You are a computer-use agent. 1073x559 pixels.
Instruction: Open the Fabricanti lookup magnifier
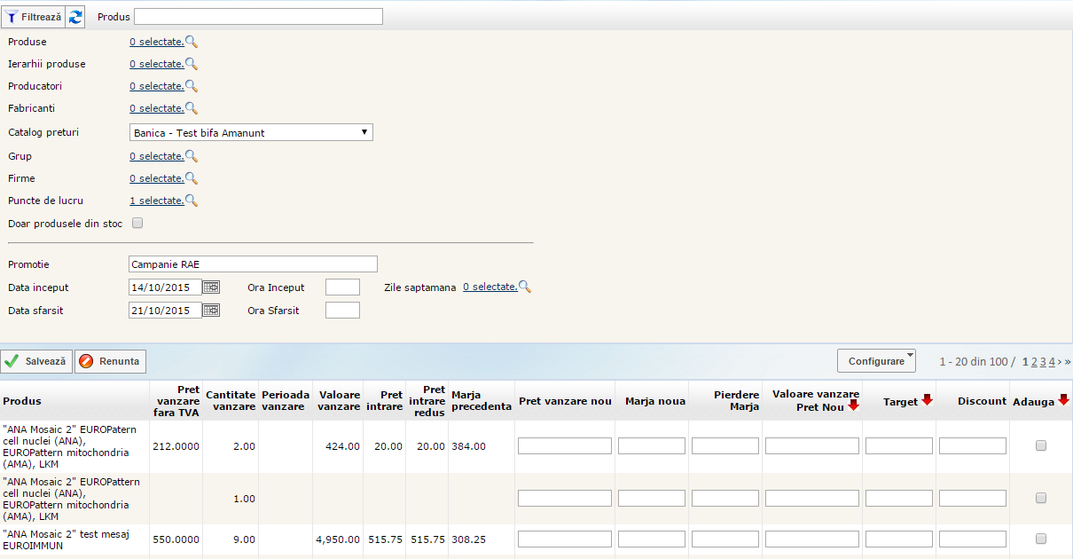point(191,108)
